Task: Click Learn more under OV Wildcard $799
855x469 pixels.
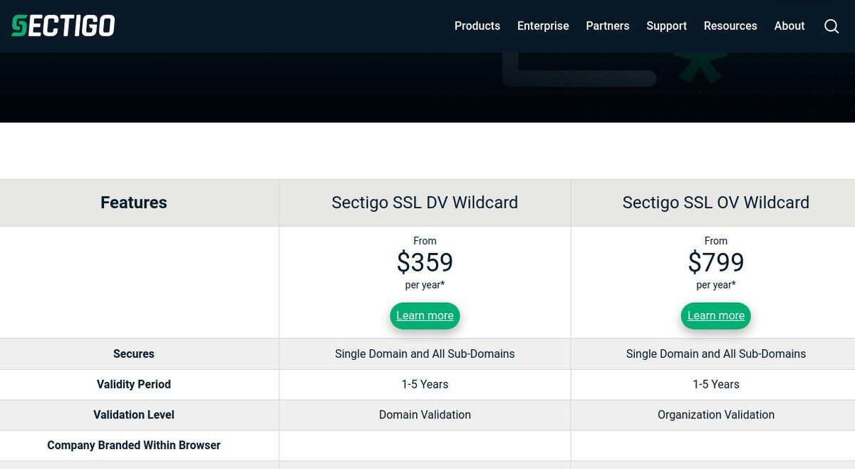Action: coord(716,316)
